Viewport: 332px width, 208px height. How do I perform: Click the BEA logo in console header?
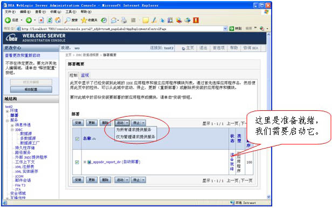[x=12, y=38]
